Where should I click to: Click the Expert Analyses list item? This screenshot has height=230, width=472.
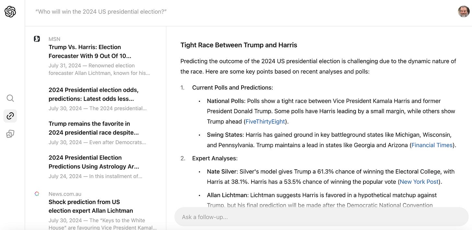[x=215, y=158]
